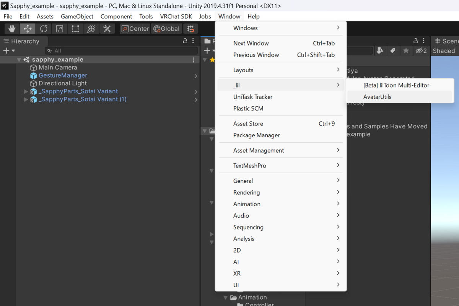Click Project search by label icon
Screen dimensions: 459x306
click(x=393, y=50)
